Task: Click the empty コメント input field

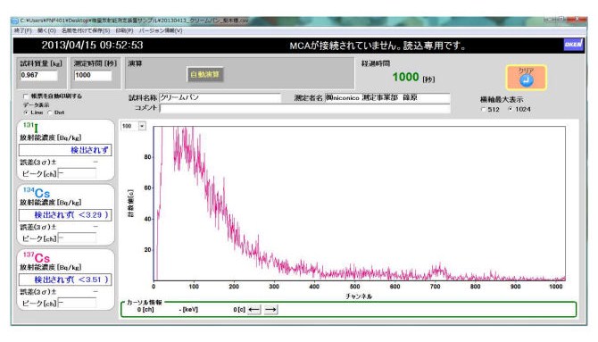Action: click(304, 108)
